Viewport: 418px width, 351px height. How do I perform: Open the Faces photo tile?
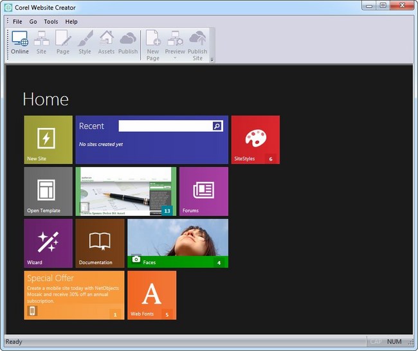click(x=177, y=244)
